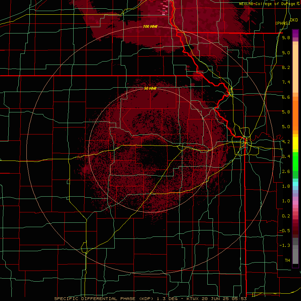Click the 'DKD' unit label
Image resolution: width=301 pixels, height=301 pixels.
[x=294, y=20]
